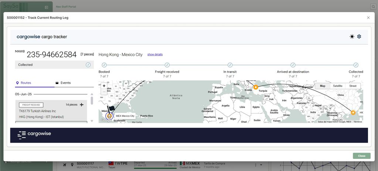The image size is (378, 171).
Task: Switch to the Events tab
Action: click(63, 83)
